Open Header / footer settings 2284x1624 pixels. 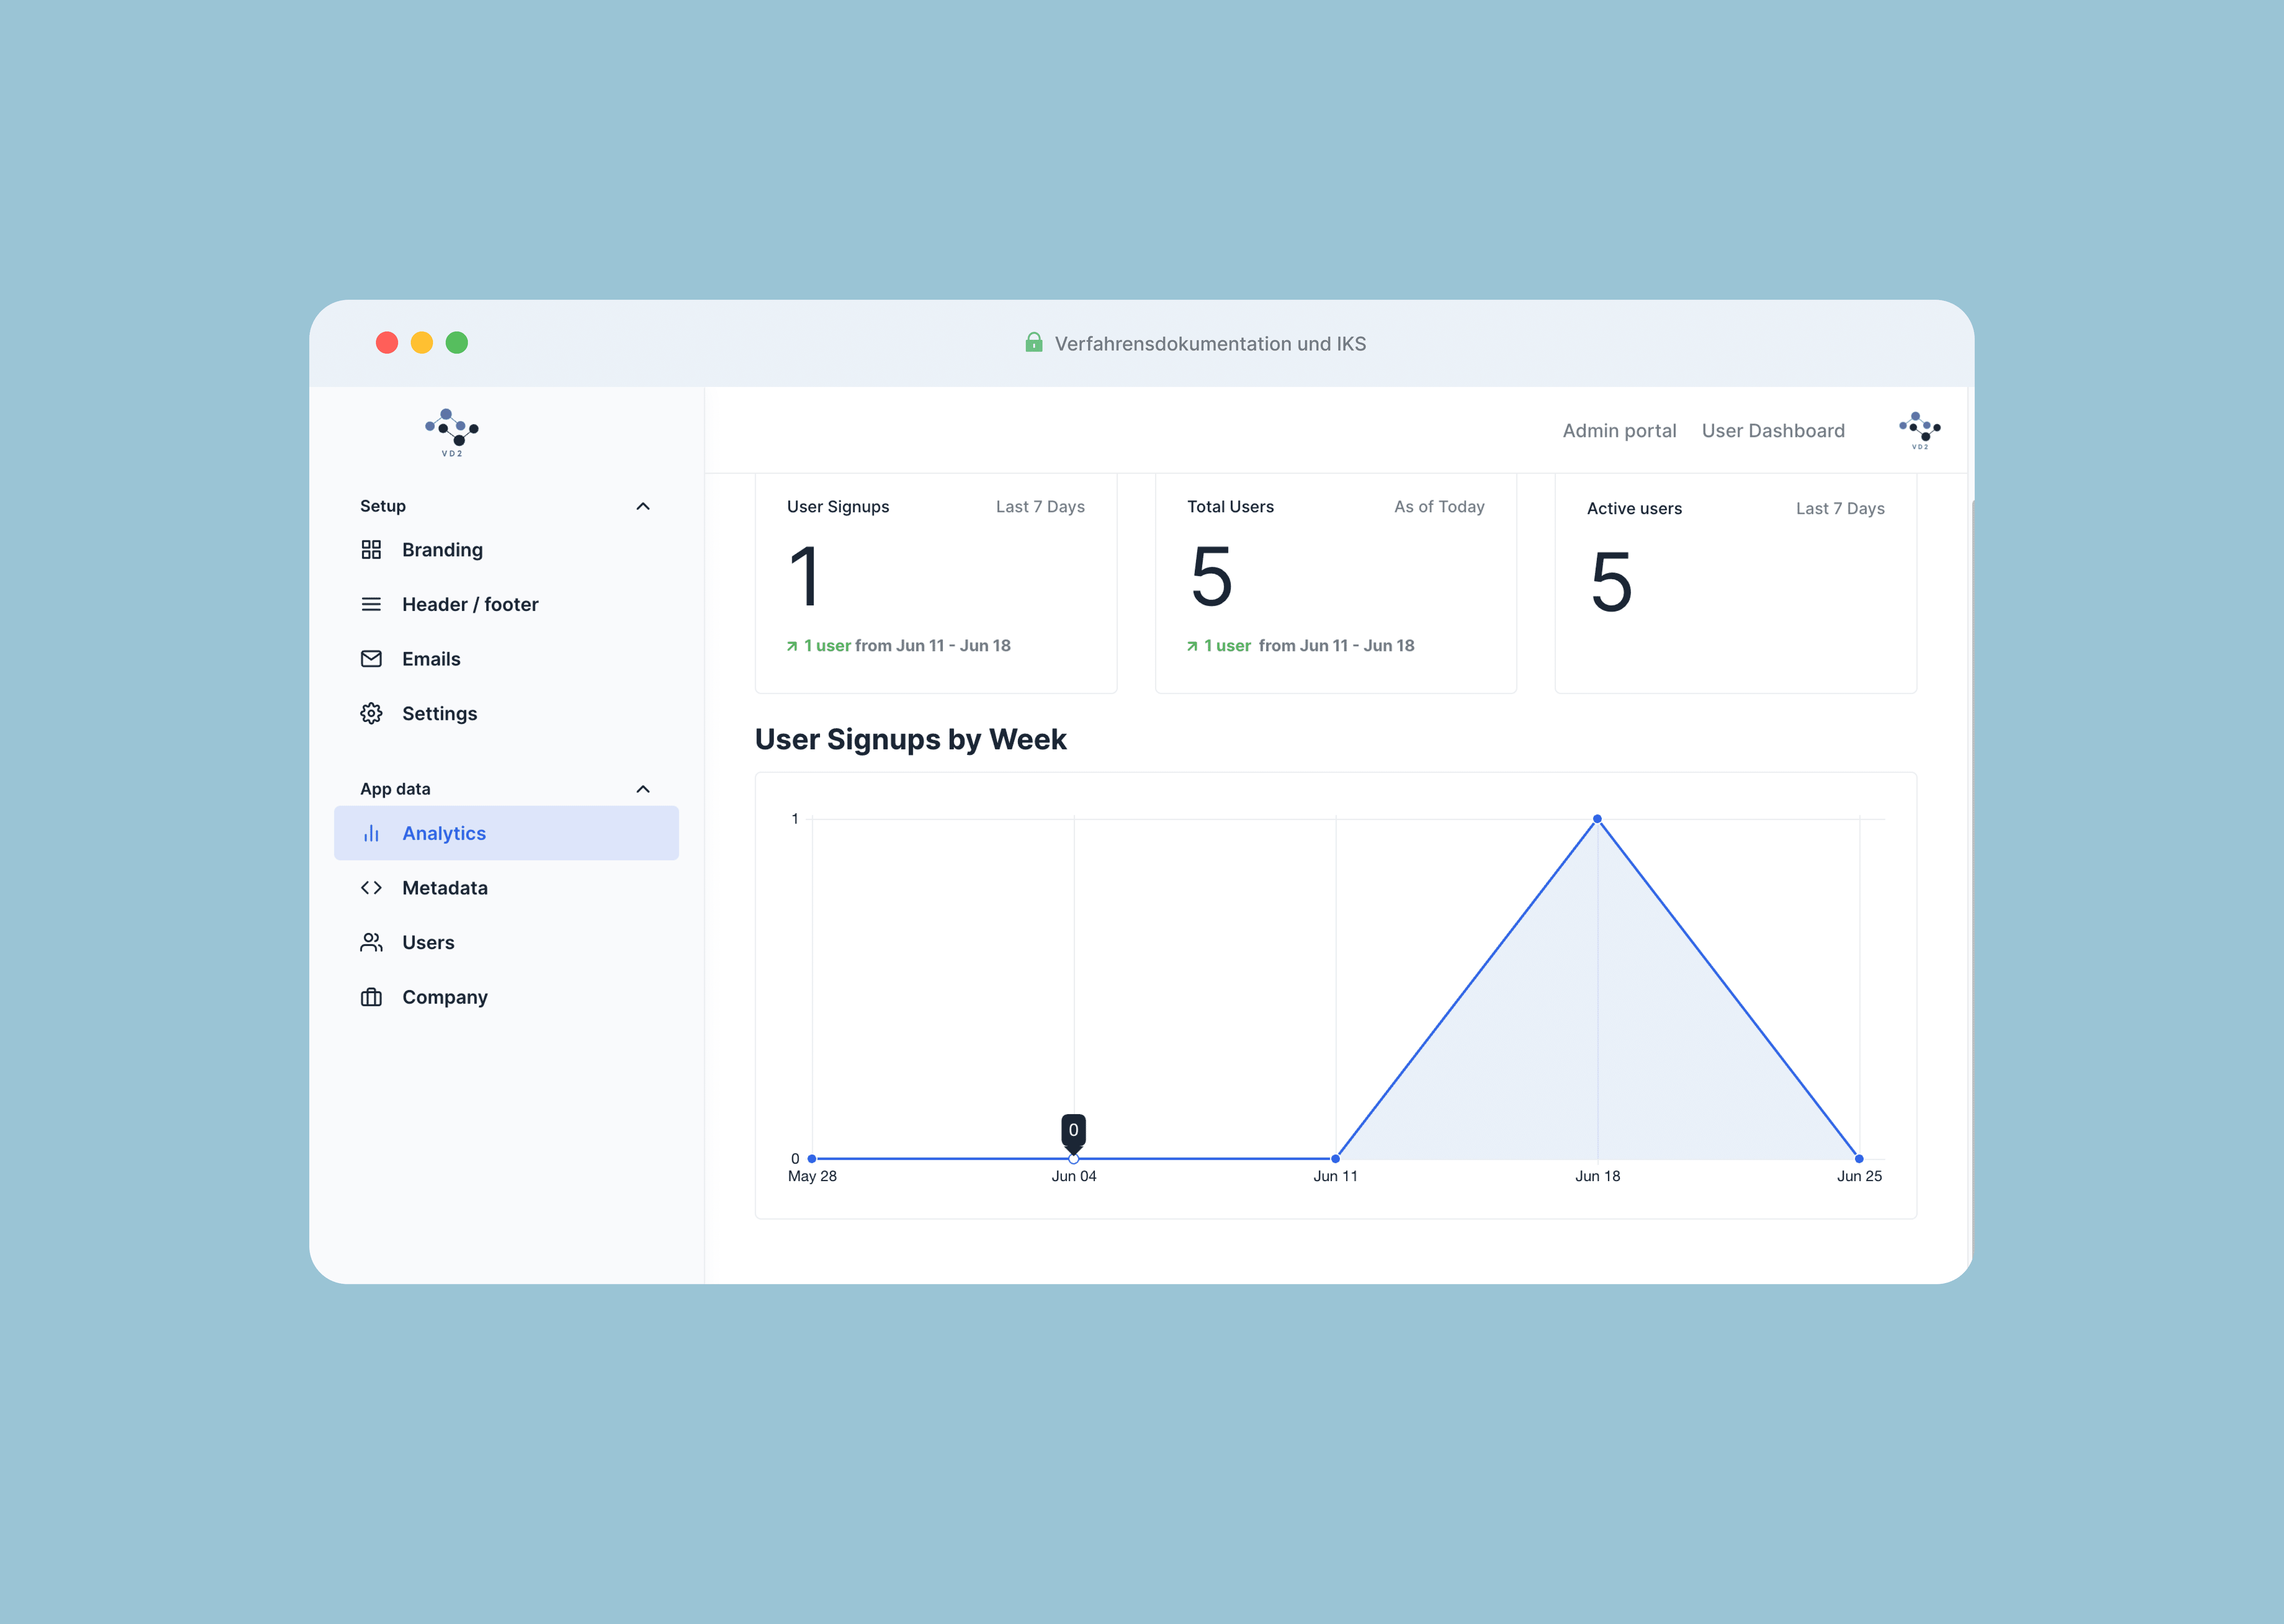pyautogui.click(x=506, y=604)
